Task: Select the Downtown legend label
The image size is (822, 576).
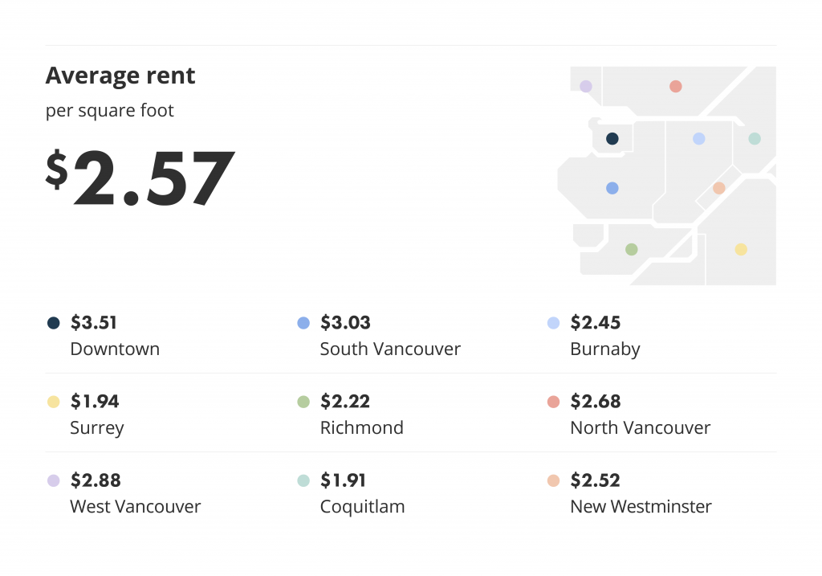Action: 115,349
